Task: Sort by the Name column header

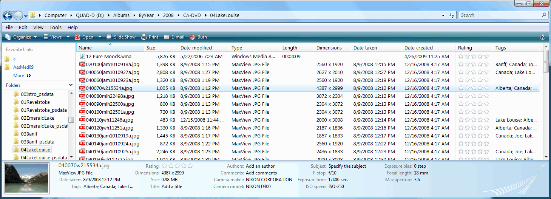Action: [110, 48]
